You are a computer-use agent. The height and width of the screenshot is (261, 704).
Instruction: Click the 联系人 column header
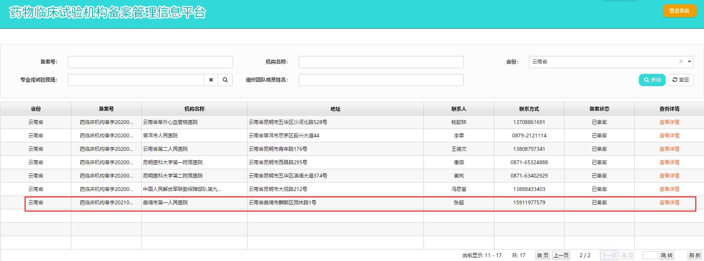click(x=459, y=109)
